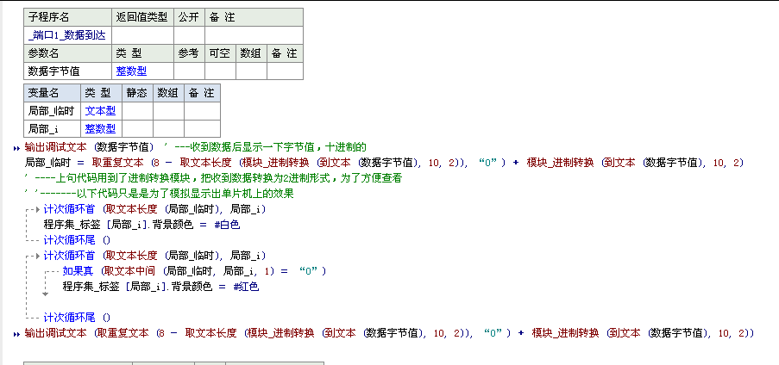779x365 pixels.
Task: Click debug marker before first 输出调试文本 line
Action: coord(16,147)
